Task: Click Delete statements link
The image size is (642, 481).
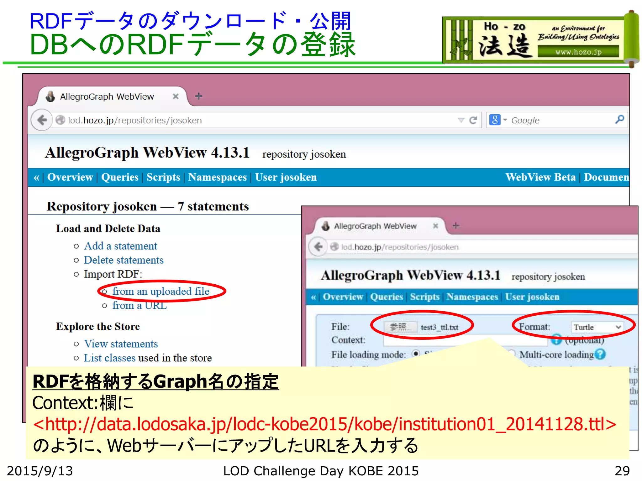Action: [x=124, y=260]
